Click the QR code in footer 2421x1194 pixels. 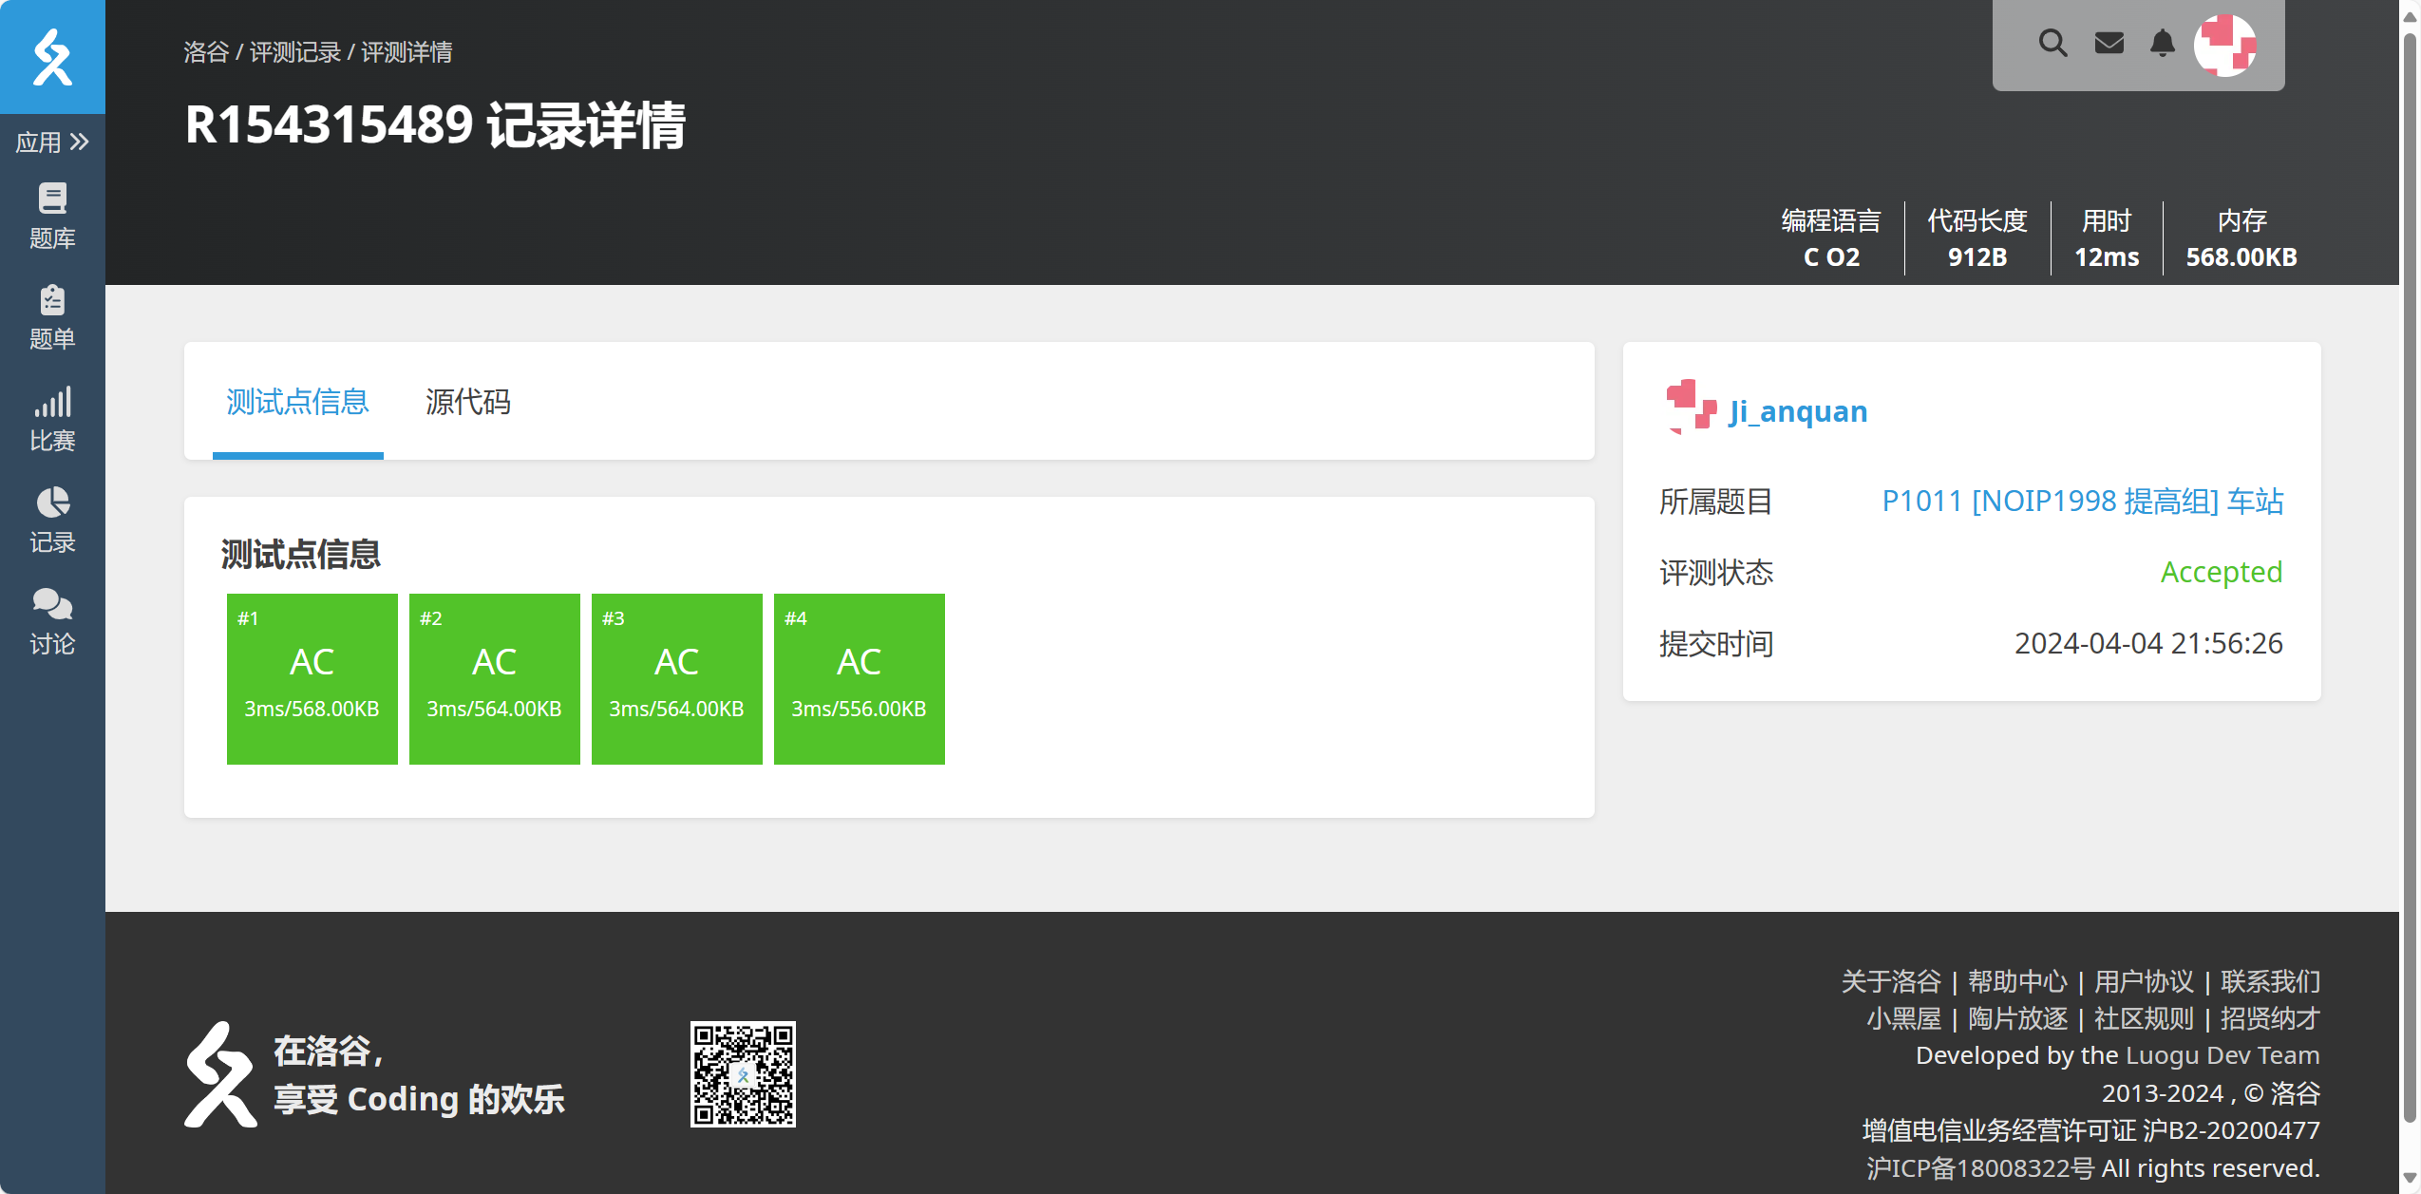[x=743, y=1074]
